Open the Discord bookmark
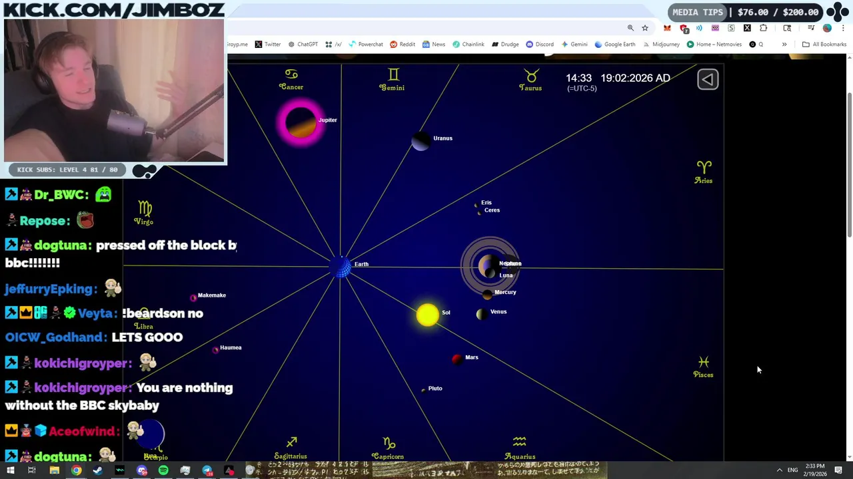Screen dimensions: 853x479 [540, 45]
